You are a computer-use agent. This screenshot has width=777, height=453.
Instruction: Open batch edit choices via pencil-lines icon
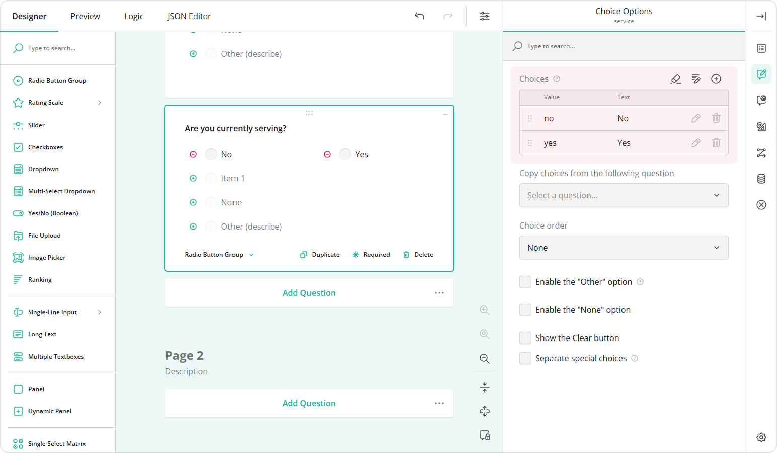[695, 79]
